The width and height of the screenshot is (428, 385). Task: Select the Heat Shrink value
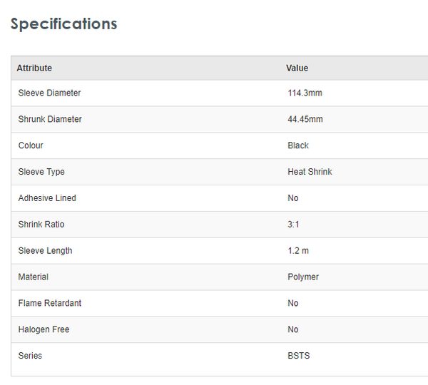(x=310, y=172)
